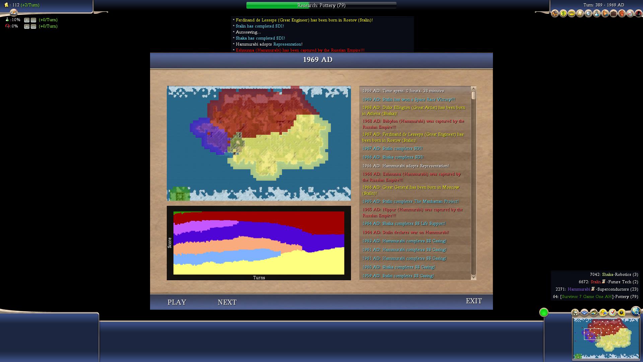The width and height of the screenshot is (643, 362).
Task: Increase the research rate percentage
Action: (x=27, y=20)
